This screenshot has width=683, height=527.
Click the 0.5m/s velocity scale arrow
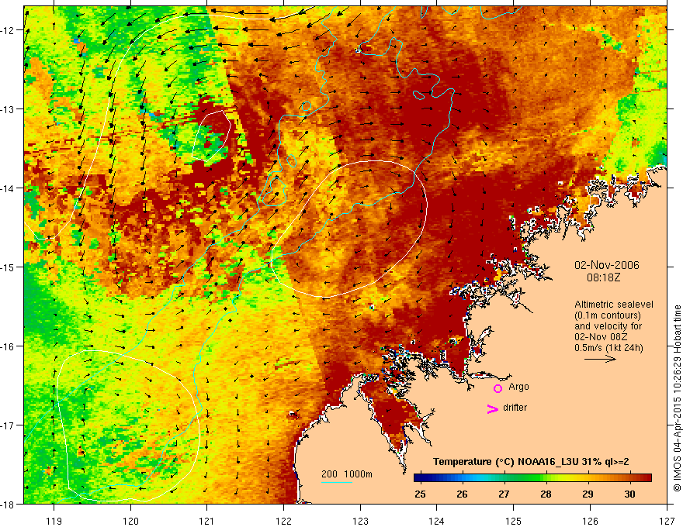(600, 359)
